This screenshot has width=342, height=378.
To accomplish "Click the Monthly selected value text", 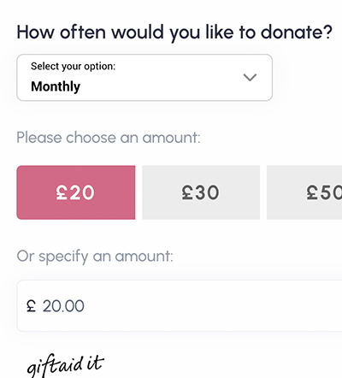I will pyautogui.click(x=56, y=86).
